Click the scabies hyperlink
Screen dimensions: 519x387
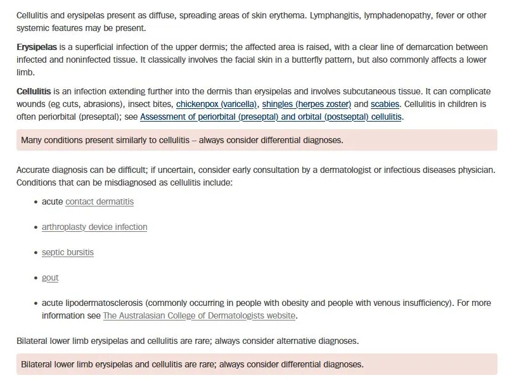click(385, 104)
